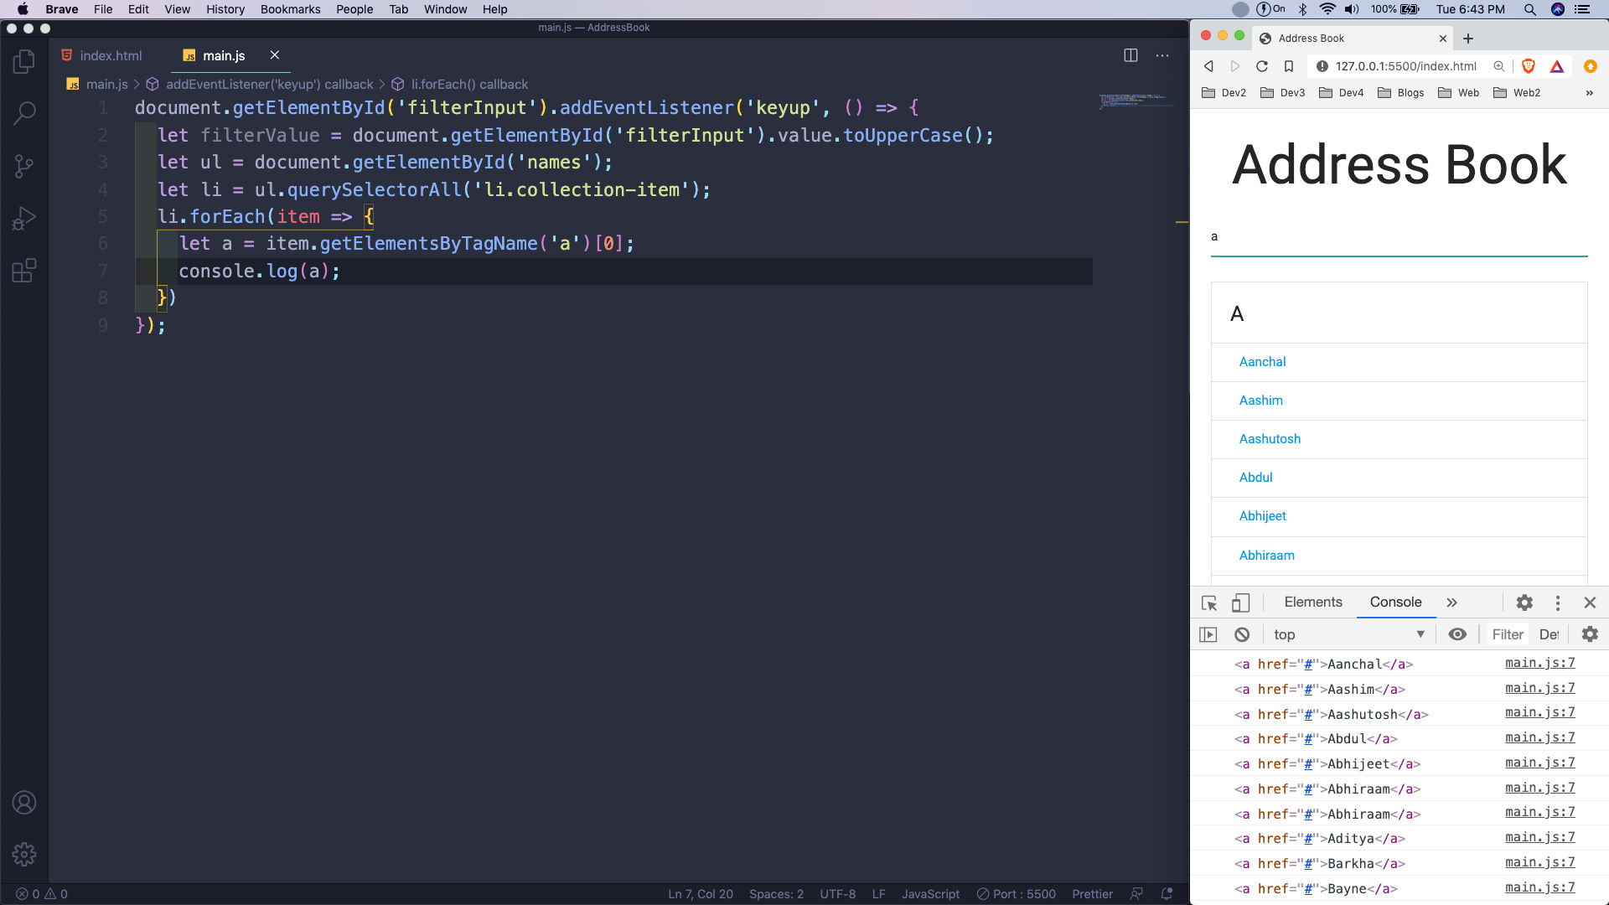1609x905 pixels.
Task: Open the notifications bell in status bar
Action: (1166, 894)
